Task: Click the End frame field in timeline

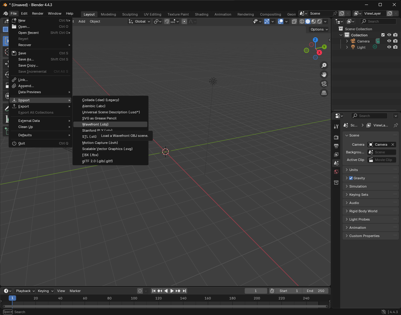Action: 315,291
